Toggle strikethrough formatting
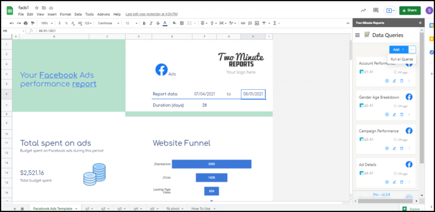 tap(158, 23)
